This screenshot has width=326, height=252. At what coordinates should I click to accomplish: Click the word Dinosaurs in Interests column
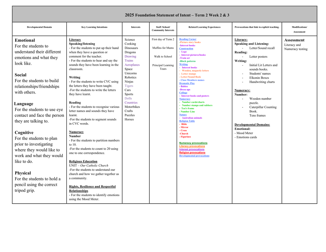(x=131, y=48)
